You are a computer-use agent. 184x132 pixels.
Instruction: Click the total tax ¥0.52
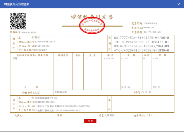(x=157, y=87)
